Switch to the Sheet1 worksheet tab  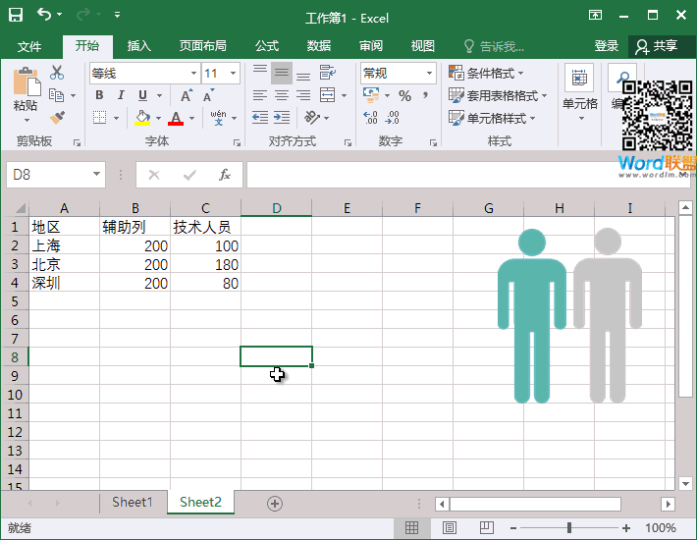132,503
